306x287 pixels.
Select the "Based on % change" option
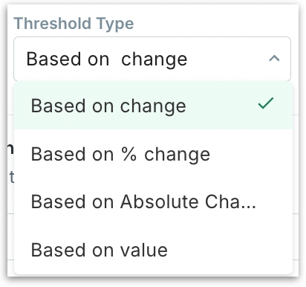pyautogui.click(x=153, y=154)
